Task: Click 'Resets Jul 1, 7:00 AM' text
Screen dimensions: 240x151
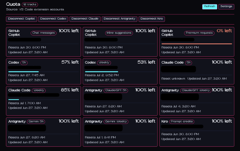Action: pos(25,103)
